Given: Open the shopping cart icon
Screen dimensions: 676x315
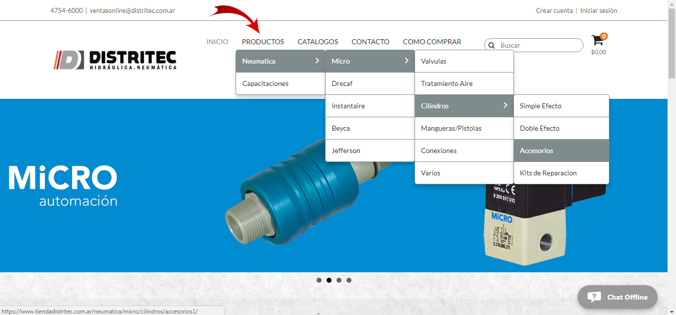Looking at the screenshot, I should pyautogui.click(x=597, y=40).
